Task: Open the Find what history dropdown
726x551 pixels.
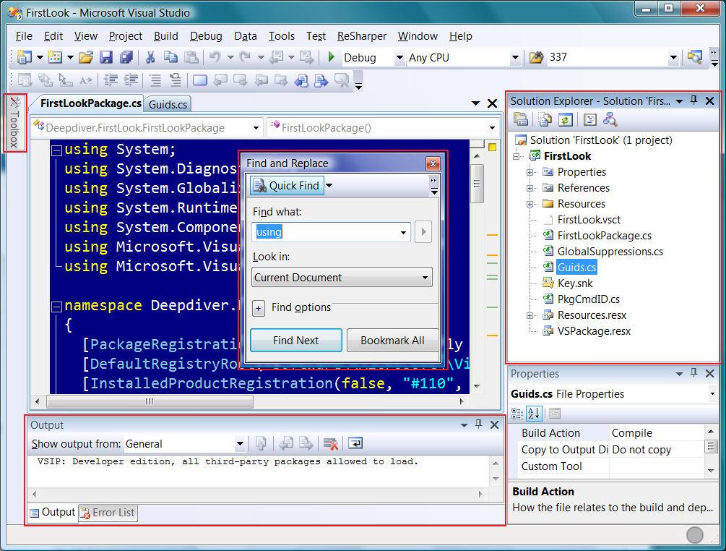Action: tap(403, 232)
